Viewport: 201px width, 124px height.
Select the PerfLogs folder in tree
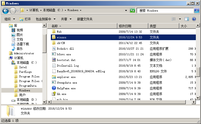pyautogui.click(x=25, y=72)
